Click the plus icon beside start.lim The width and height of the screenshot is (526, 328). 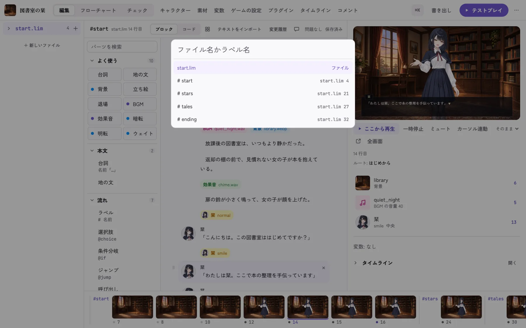pos(75,28)
